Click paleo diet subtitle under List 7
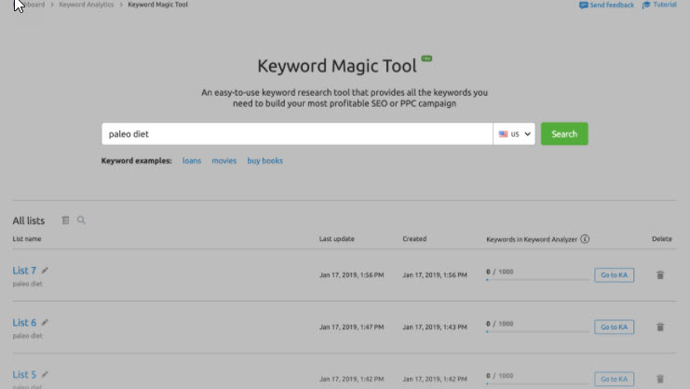Viewport: 690px width, 389px height. coord(27,284)
